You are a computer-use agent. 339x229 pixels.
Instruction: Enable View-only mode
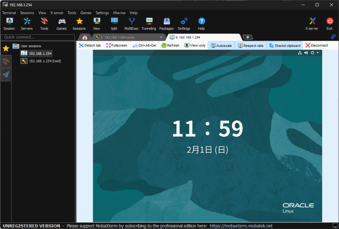click(195, 45)
